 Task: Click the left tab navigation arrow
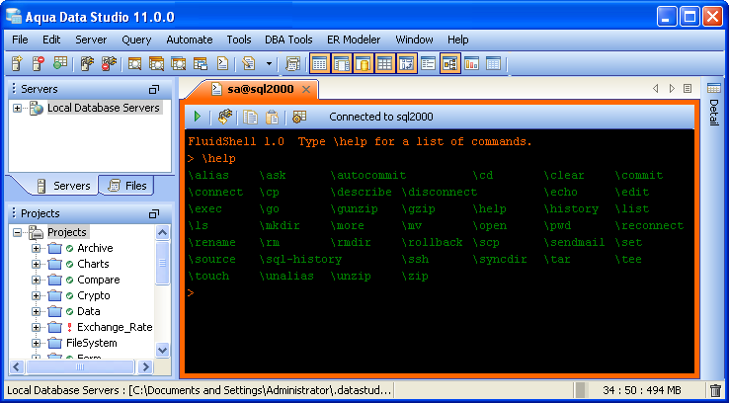click(656, 88)
